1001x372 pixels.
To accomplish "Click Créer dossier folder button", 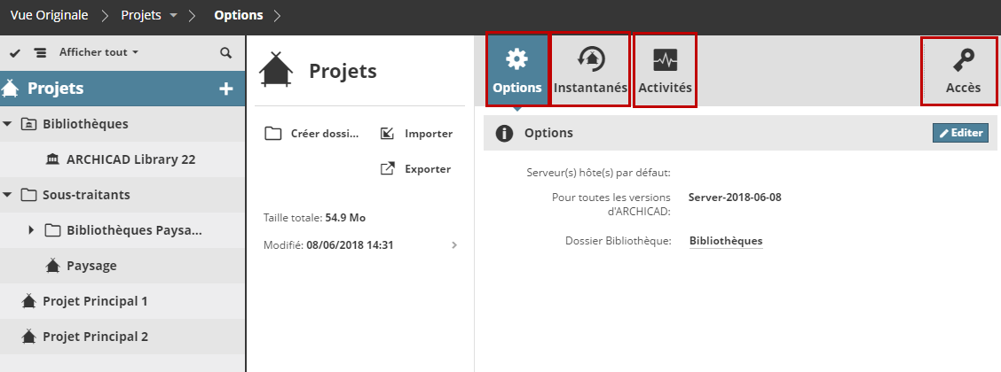I will pos(313,134).
